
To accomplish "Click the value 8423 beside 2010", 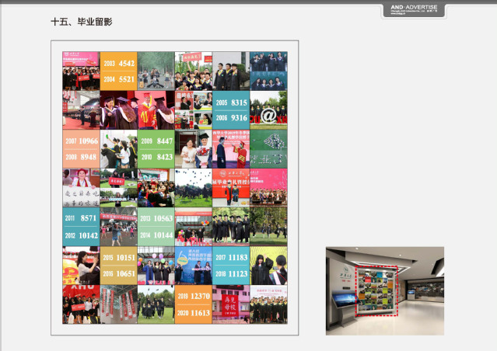I will coord(165,157).
